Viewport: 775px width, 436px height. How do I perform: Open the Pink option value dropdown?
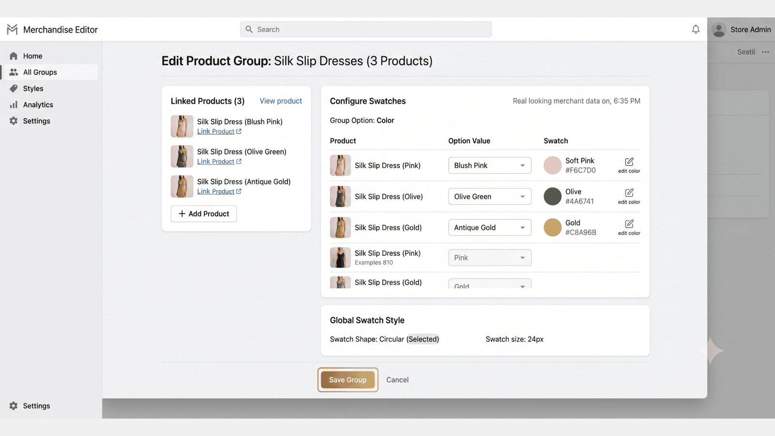[490, 257]
